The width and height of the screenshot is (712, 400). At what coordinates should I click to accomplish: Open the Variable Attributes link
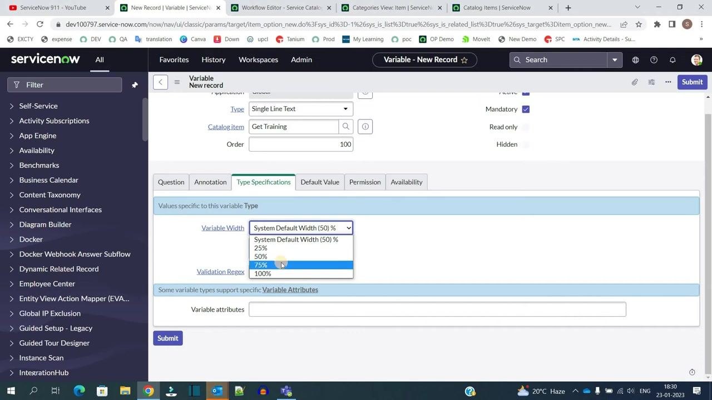290,290
